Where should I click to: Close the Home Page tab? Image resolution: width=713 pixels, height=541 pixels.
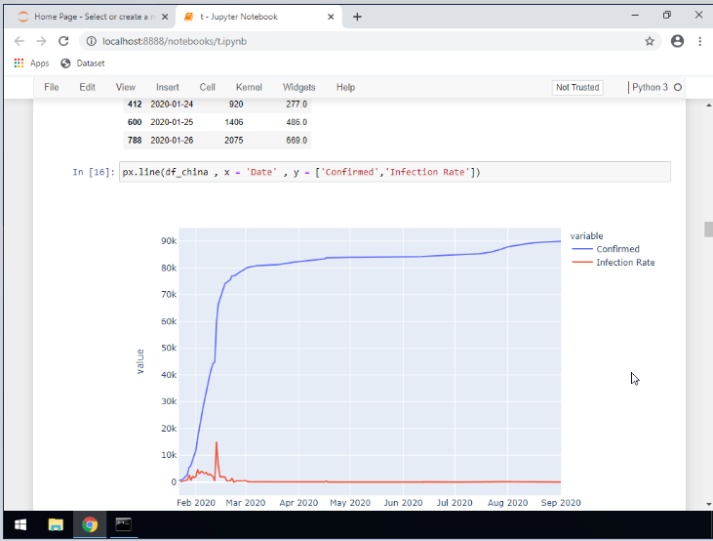[165, 17]
